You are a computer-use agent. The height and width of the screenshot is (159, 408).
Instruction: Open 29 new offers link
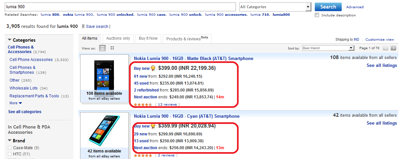140,134
